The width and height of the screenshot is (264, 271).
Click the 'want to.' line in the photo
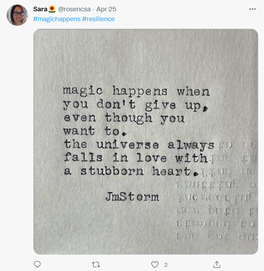click(x=95, y=131)
